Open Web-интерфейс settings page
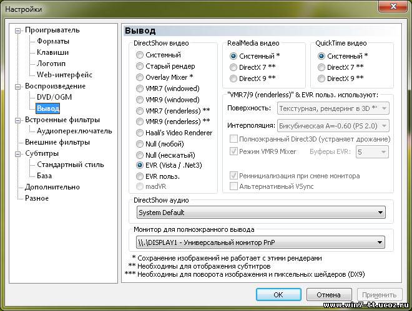 (64, 75)
